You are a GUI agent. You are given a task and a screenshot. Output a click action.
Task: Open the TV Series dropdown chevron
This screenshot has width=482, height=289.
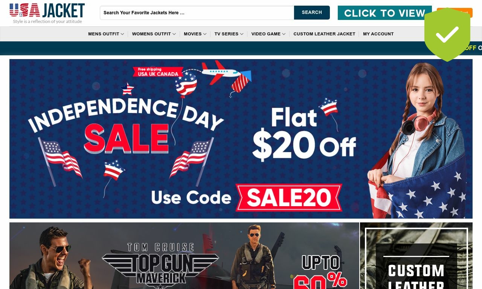tap(242, 34)
